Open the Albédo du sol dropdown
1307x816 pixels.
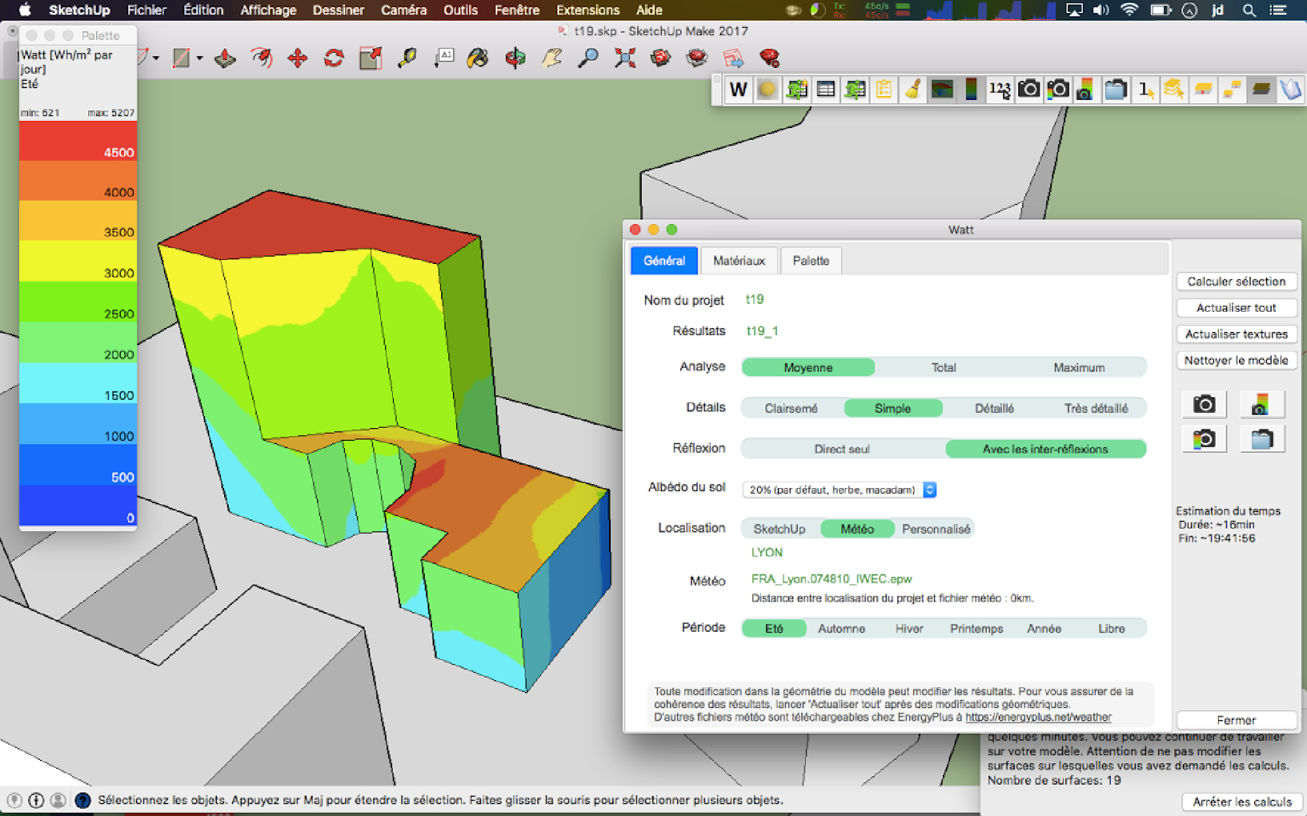(840, 489)
